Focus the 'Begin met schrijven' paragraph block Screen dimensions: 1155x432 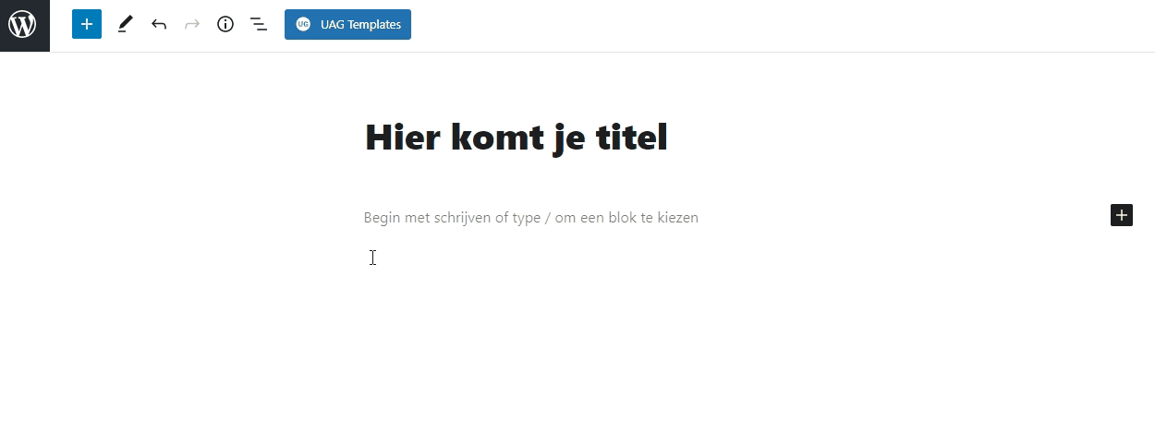[530, 218]
